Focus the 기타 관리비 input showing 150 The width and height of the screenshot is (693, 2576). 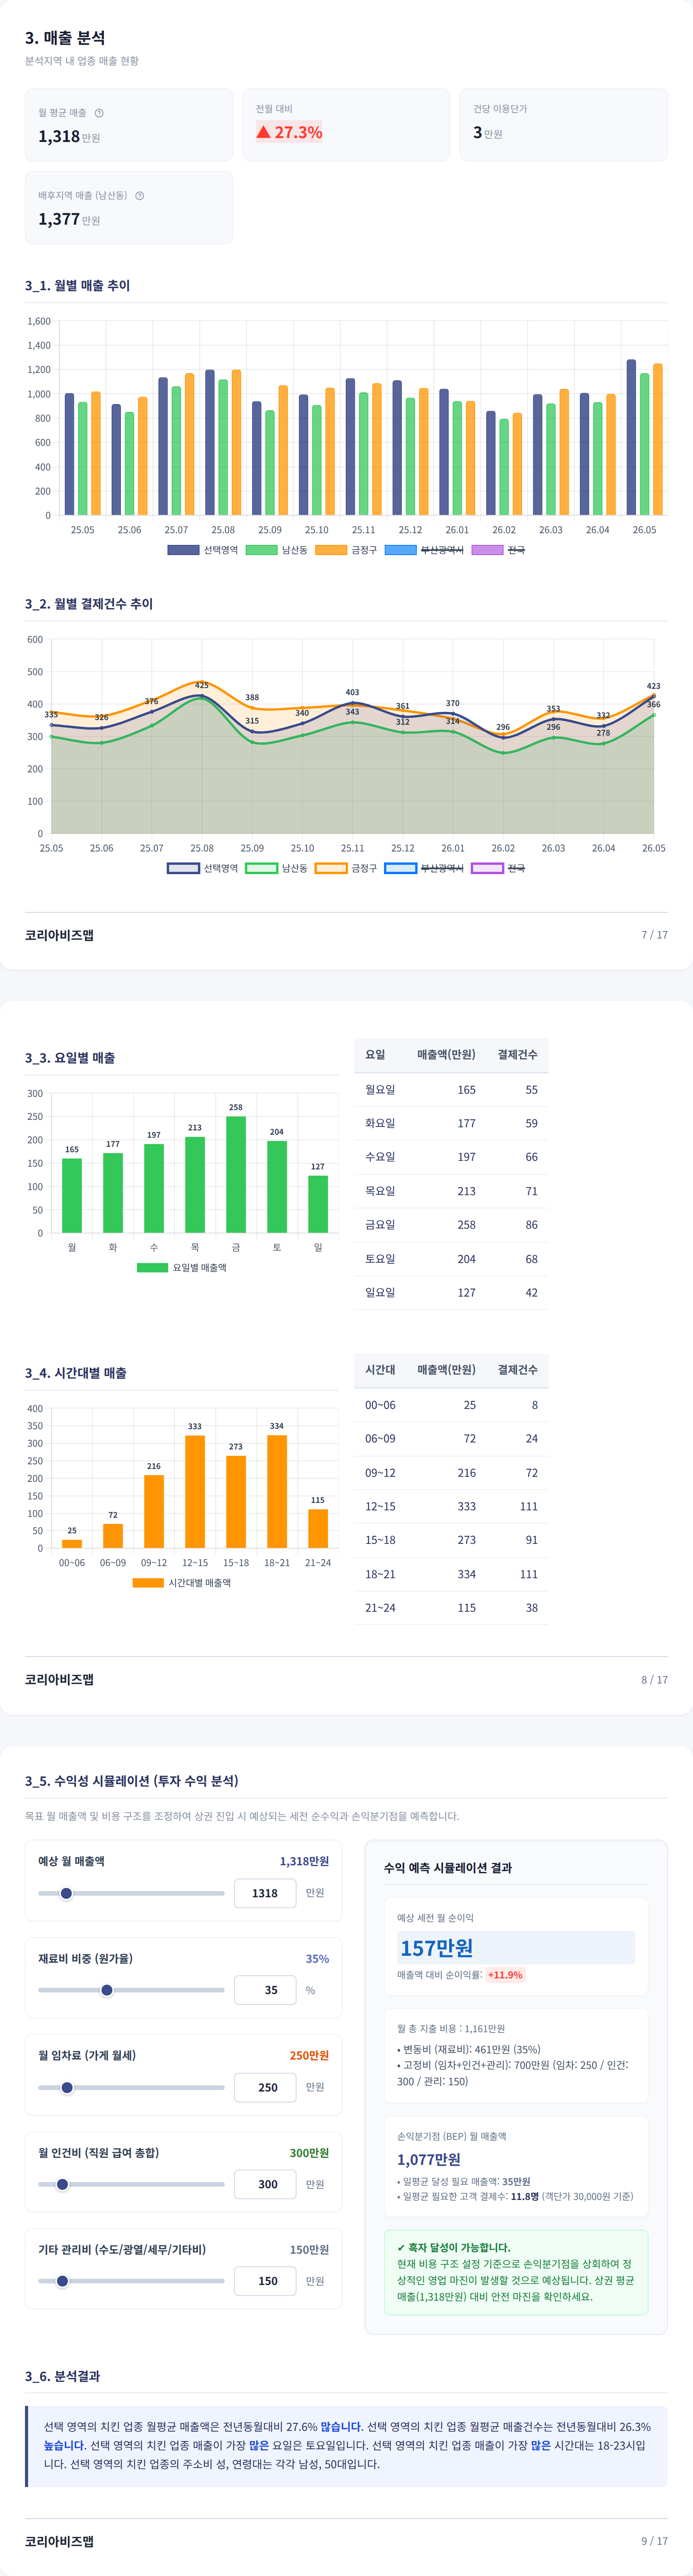coord(265,2281)
